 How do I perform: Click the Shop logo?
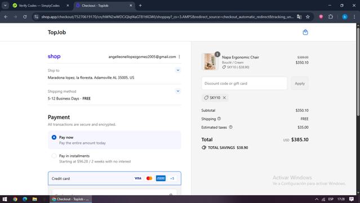(x=54, y=56)
